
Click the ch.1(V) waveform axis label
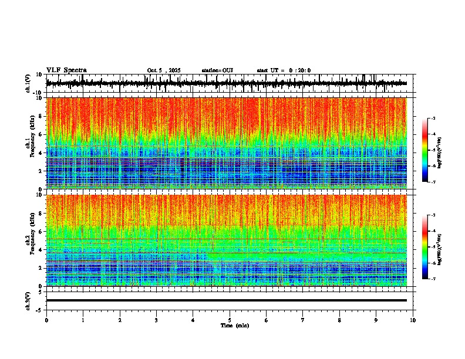(28, 83)
